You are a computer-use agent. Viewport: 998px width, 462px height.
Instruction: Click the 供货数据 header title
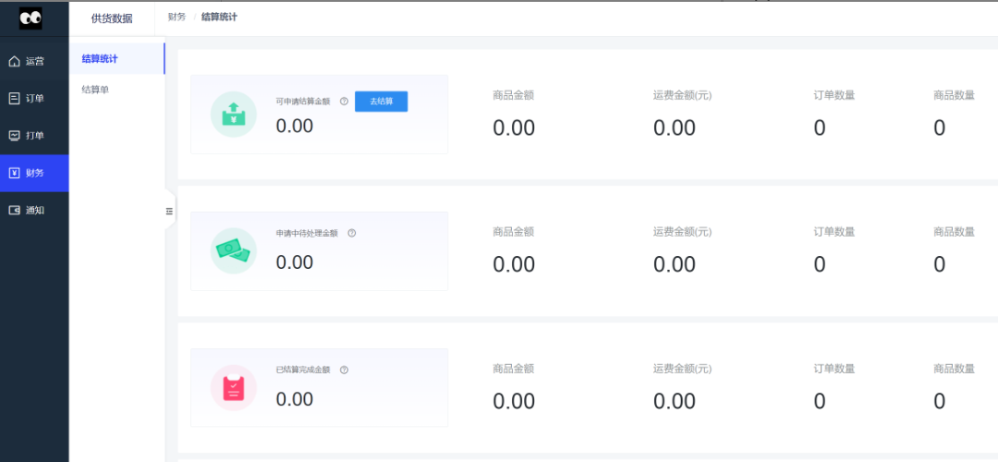[112, 18]
